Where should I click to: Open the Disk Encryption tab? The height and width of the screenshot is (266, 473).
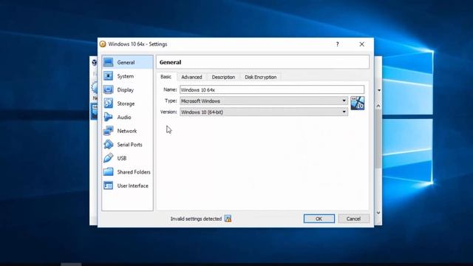(x=261, y=77)
